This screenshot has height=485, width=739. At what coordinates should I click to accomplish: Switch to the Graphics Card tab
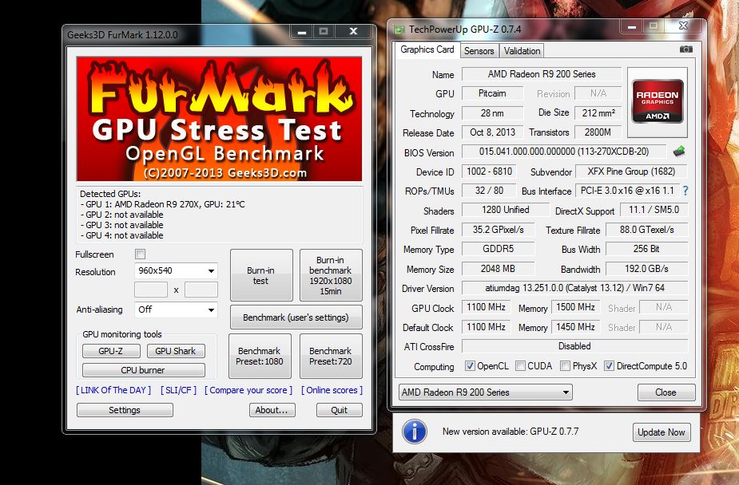click(x=427, y=49)
